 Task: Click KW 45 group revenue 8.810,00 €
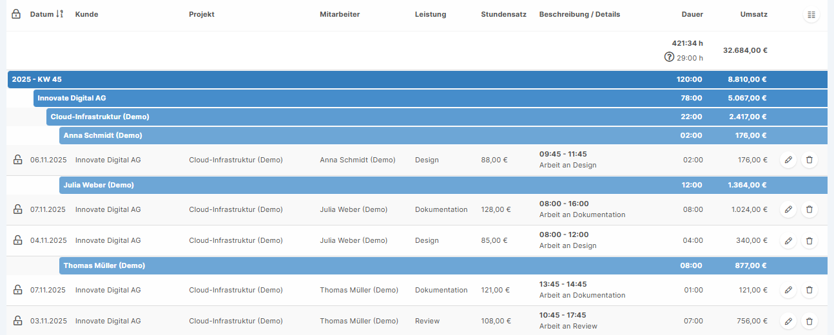click(x=748, y=79)
